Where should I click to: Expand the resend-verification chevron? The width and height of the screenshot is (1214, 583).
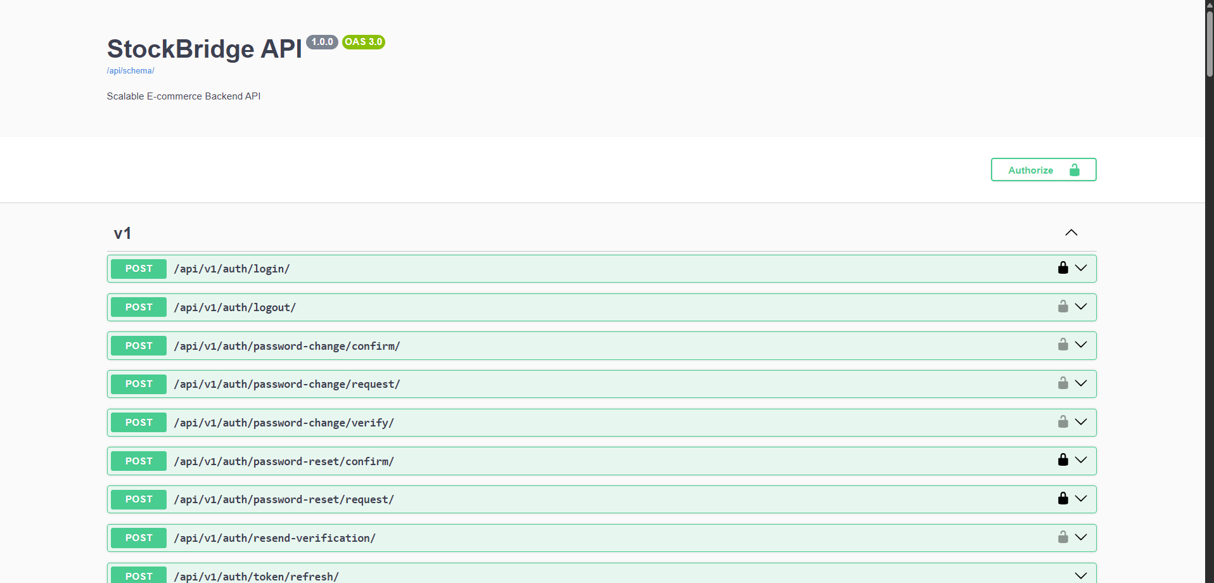click(1081, 537)
